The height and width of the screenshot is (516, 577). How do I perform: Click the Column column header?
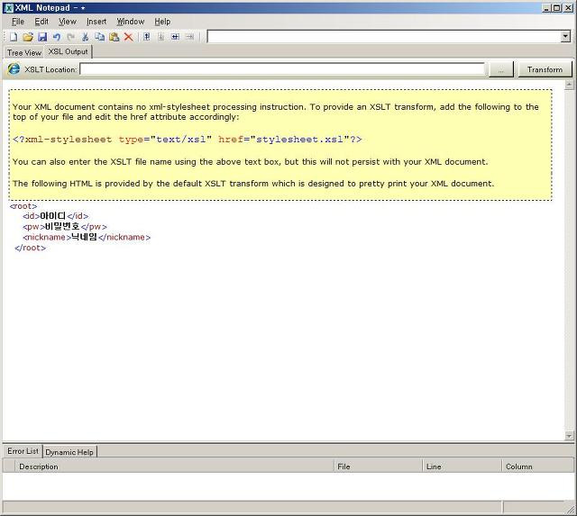(x=537, y=466)
